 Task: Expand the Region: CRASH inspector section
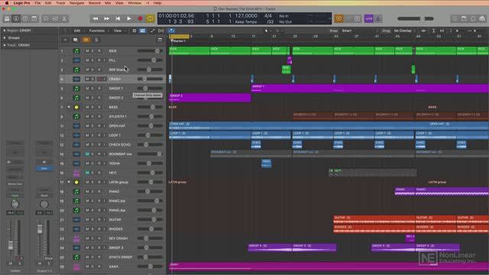pyautogui.click(x=5, y=31)
